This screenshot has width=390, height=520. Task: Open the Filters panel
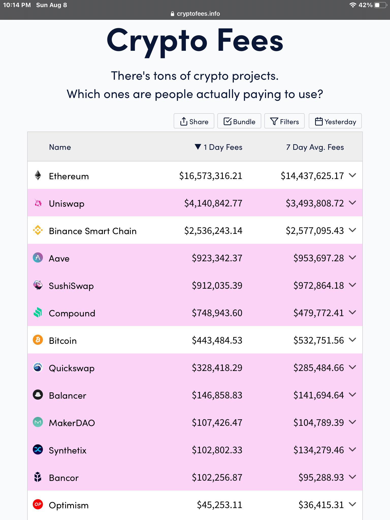pyautogui.click(x=284, y=121)
